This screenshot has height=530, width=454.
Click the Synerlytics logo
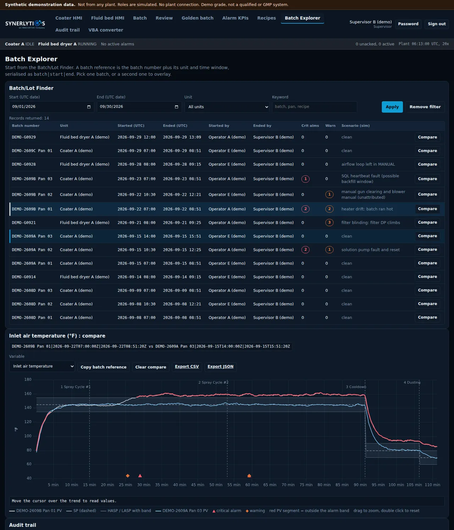point(25,24)
